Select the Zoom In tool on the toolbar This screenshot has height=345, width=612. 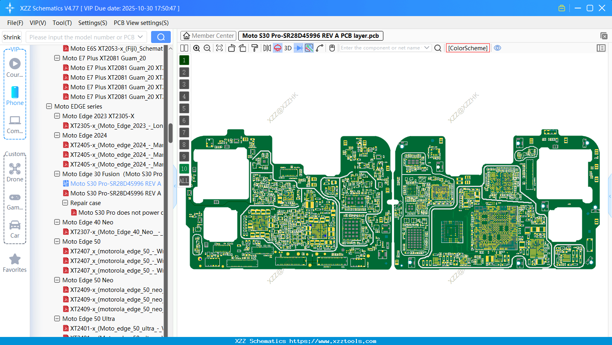(196, 48)
